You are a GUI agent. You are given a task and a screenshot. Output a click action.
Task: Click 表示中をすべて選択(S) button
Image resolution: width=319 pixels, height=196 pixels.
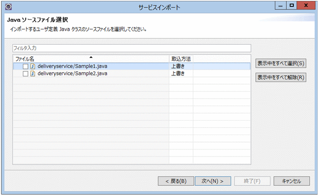[x=281, y=63]
